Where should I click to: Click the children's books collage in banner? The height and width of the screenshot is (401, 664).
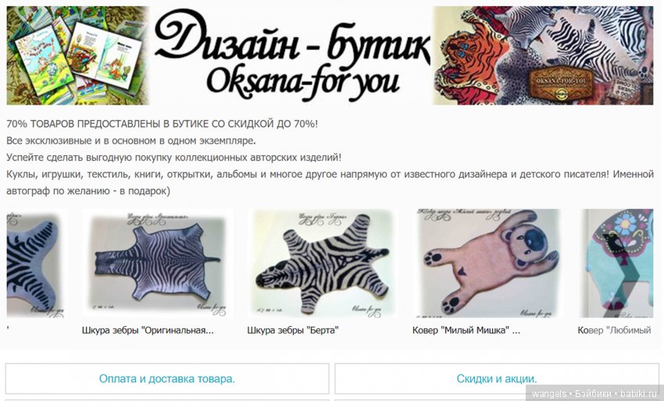click(78, 55)
